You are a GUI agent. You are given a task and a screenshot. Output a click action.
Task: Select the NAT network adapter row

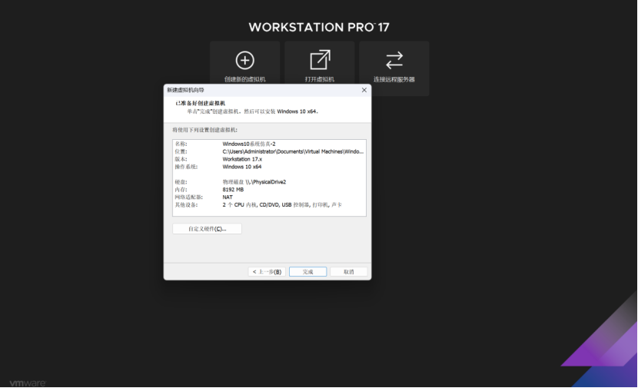[x=269, y=197]
